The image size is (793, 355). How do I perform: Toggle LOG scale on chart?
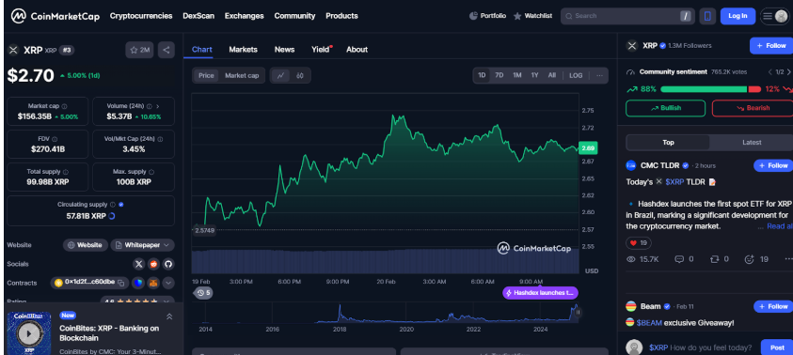[x=576, y=75]
